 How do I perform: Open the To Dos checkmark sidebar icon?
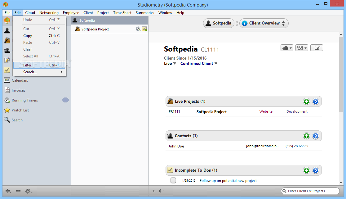click(x=7, y=70)
